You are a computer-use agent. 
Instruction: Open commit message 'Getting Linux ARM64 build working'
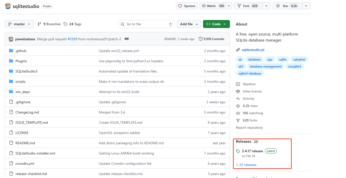[x=126, y=153]
